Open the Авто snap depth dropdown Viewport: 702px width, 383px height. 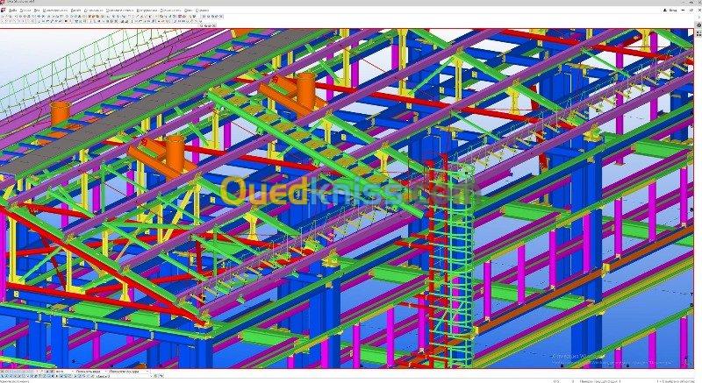pyautogui.click(x=64, y=372)
